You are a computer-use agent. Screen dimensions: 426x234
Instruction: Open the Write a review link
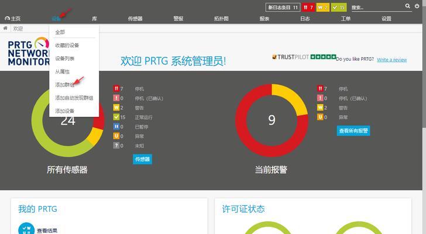pyautogui.click(x=392, y=60)
